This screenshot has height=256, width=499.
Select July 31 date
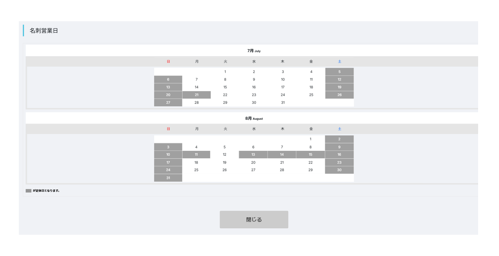pos(283,103)
